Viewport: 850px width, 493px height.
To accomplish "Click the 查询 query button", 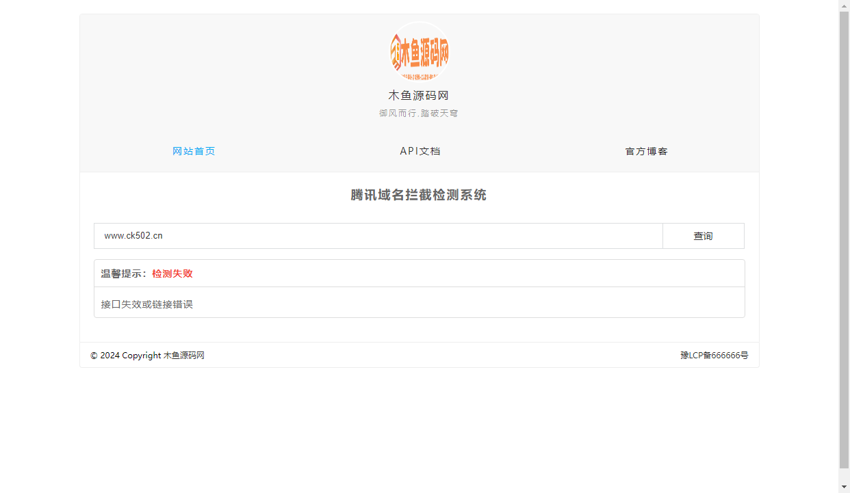I will 703,236.
